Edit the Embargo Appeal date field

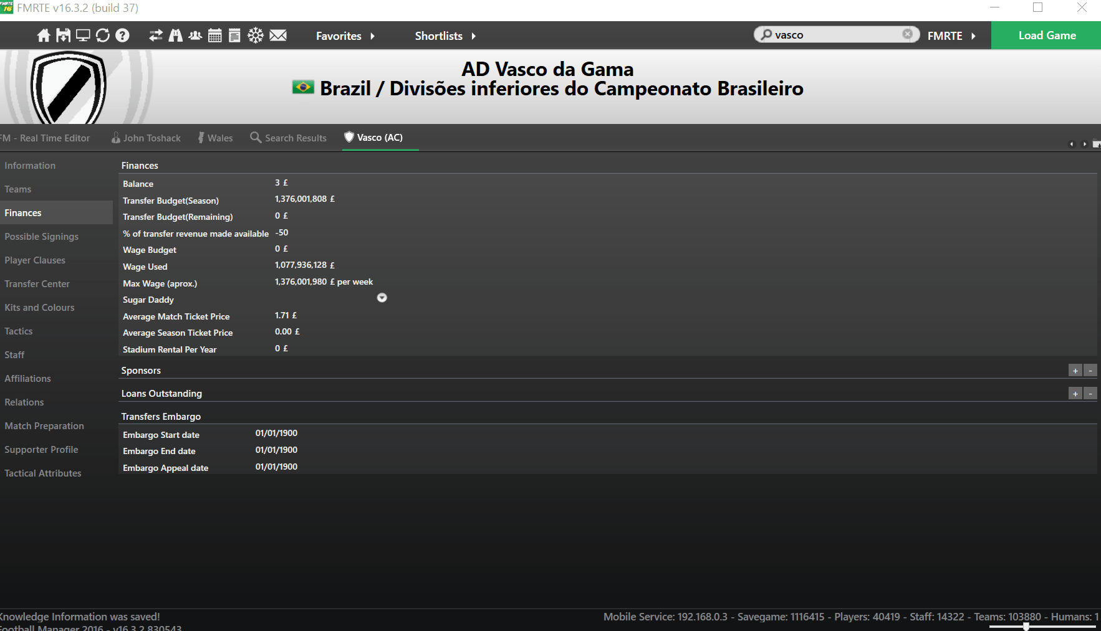tap(276, 467)
